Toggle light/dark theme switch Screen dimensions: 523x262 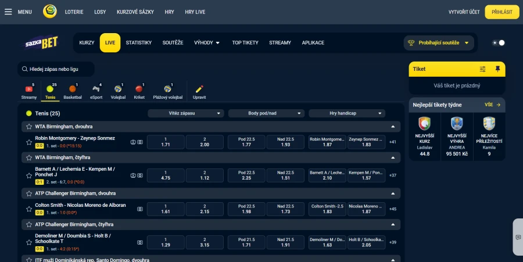pyautogui.click(x=499, y=42)
